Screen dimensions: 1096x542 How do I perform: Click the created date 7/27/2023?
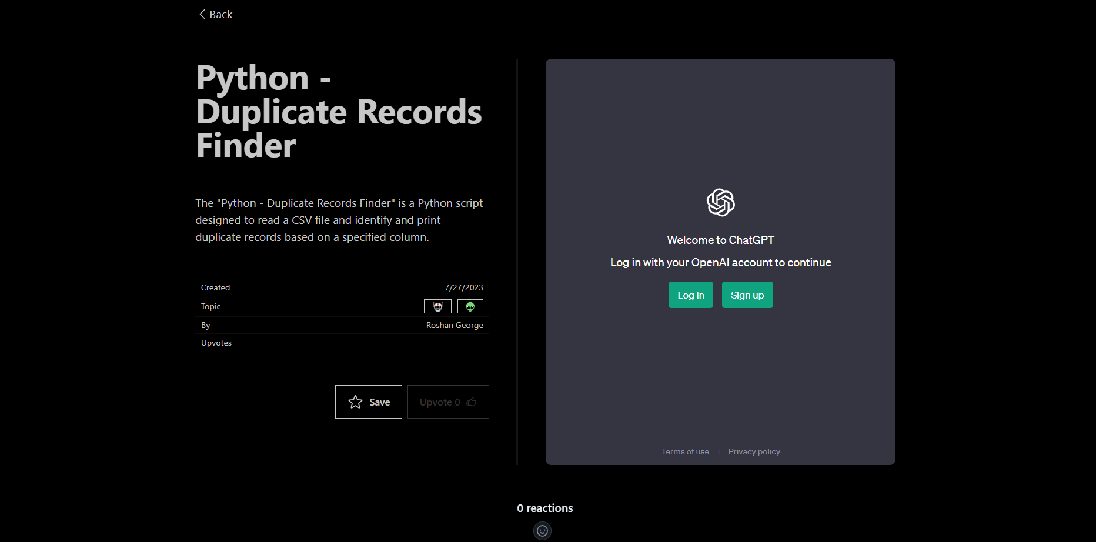[x=464, y=287]
